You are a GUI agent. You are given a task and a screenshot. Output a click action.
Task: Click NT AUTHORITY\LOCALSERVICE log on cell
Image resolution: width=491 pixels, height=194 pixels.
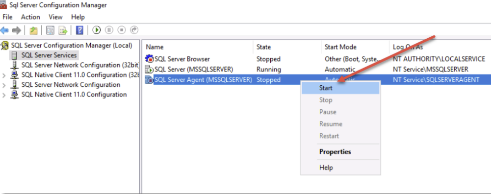439,59
